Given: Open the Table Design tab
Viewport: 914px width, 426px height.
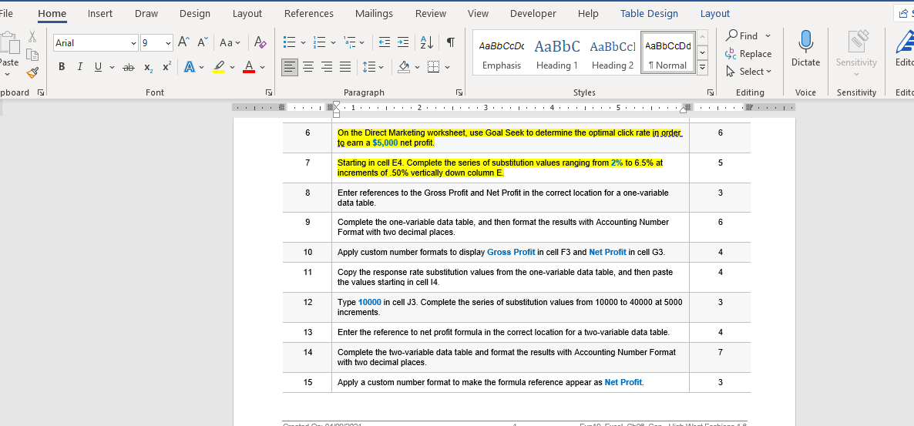Looking at the screenshot, I should point(649,13).
